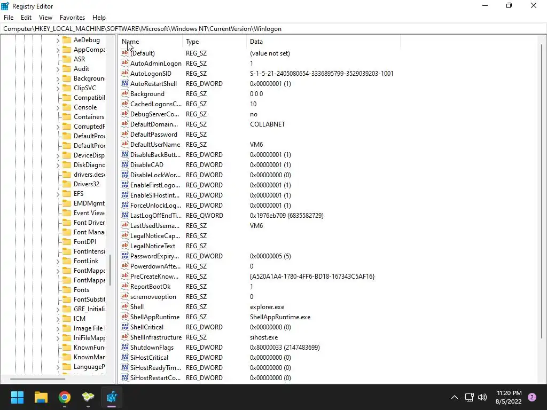The height and width of the screenshot is (410, 547).
Task: Expand the AeDebug key
Action: point(58,41)
